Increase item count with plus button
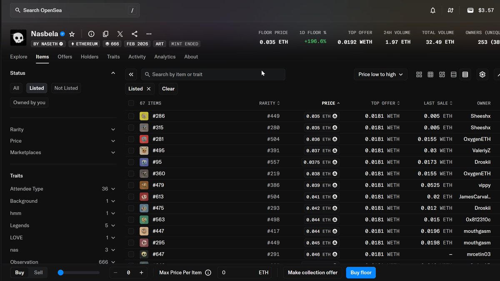The height and width of the screenshot is (281, 500). tap(141, 273)
